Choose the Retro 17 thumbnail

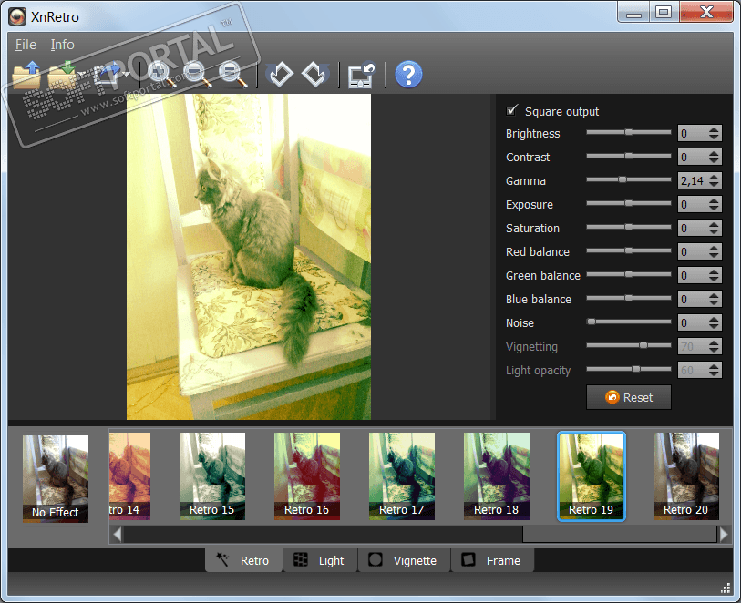point(402,476)
